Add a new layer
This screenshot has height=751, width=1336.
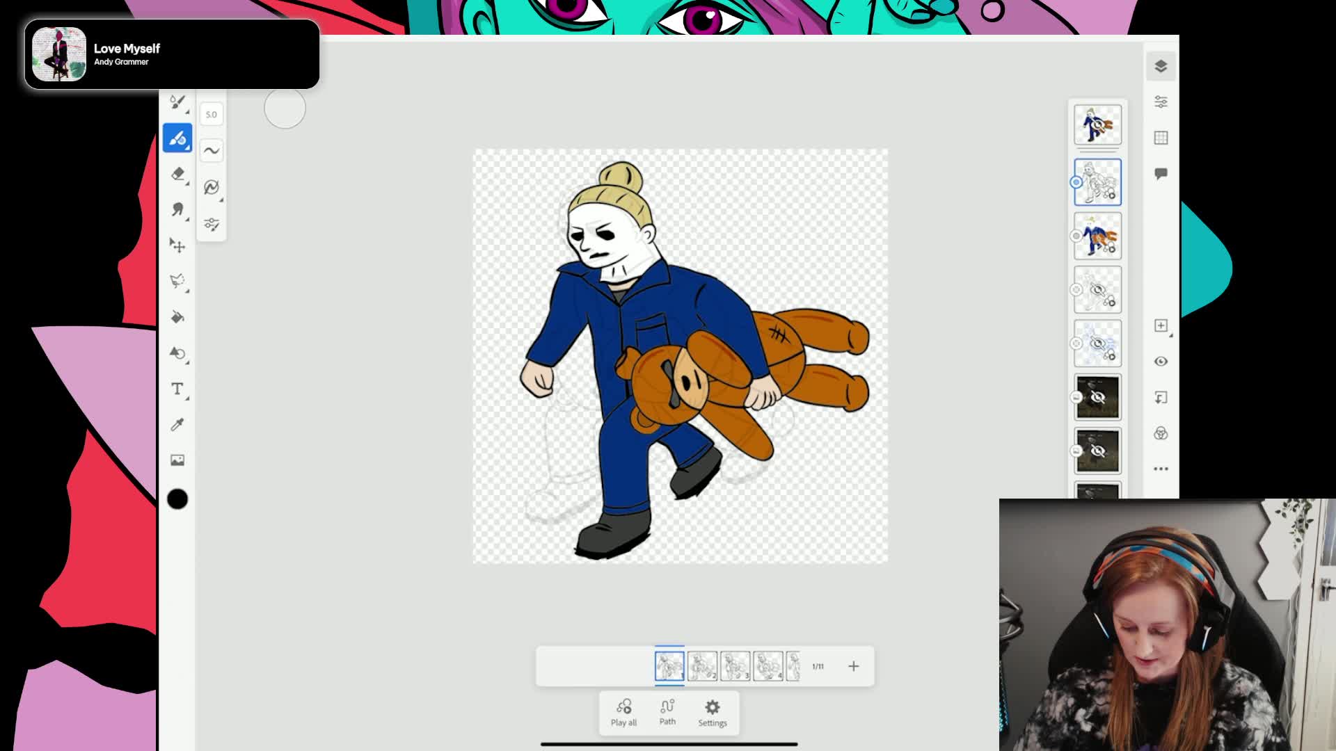1161,325
